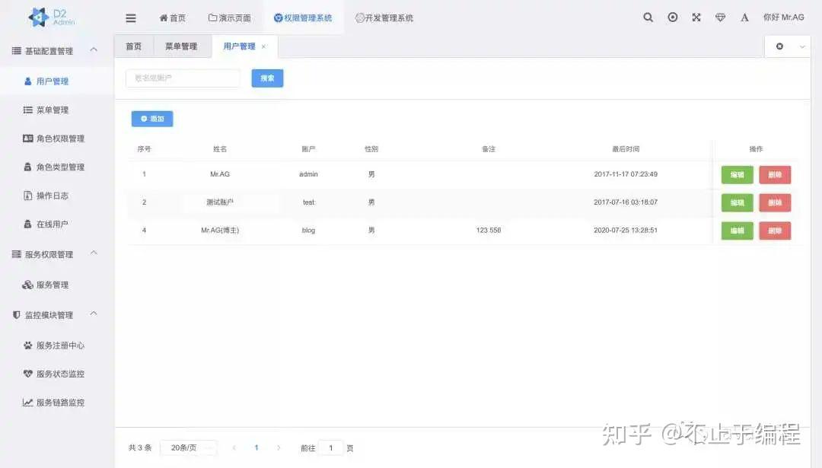Open 服务注册中心 in the sidebar

(56, 345)
